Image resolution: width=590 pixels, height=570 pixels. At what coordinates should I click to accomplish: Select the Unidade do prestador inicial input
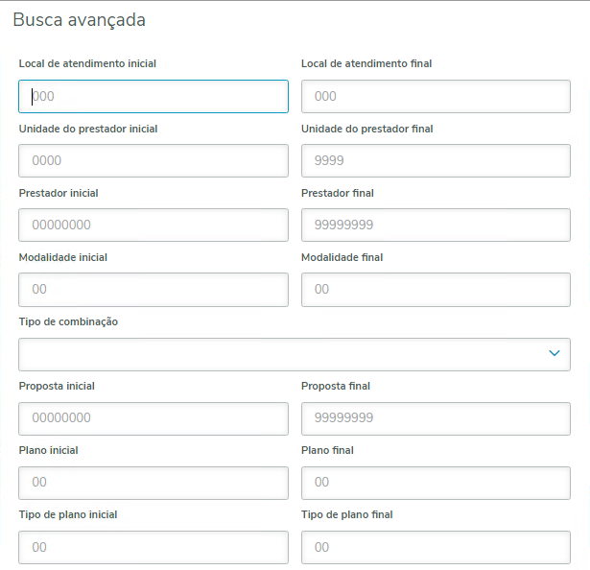pyautogui.click(x=153, y=160)
